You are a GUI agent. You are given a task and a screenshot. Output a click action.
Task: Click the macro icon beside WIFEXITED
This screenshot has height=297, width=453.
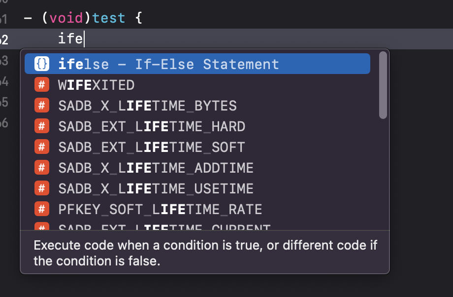pos(42,85)
